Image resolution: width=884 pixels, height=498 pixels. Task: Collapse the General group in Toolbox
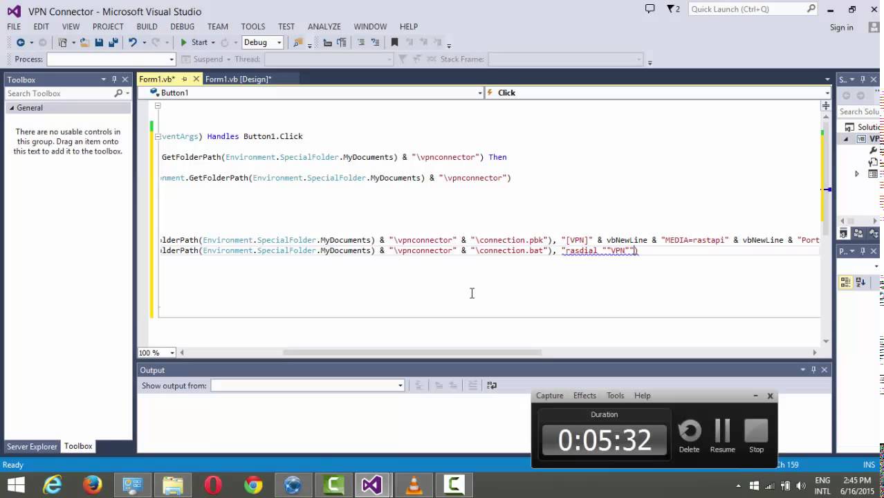(x=12, y=108)
